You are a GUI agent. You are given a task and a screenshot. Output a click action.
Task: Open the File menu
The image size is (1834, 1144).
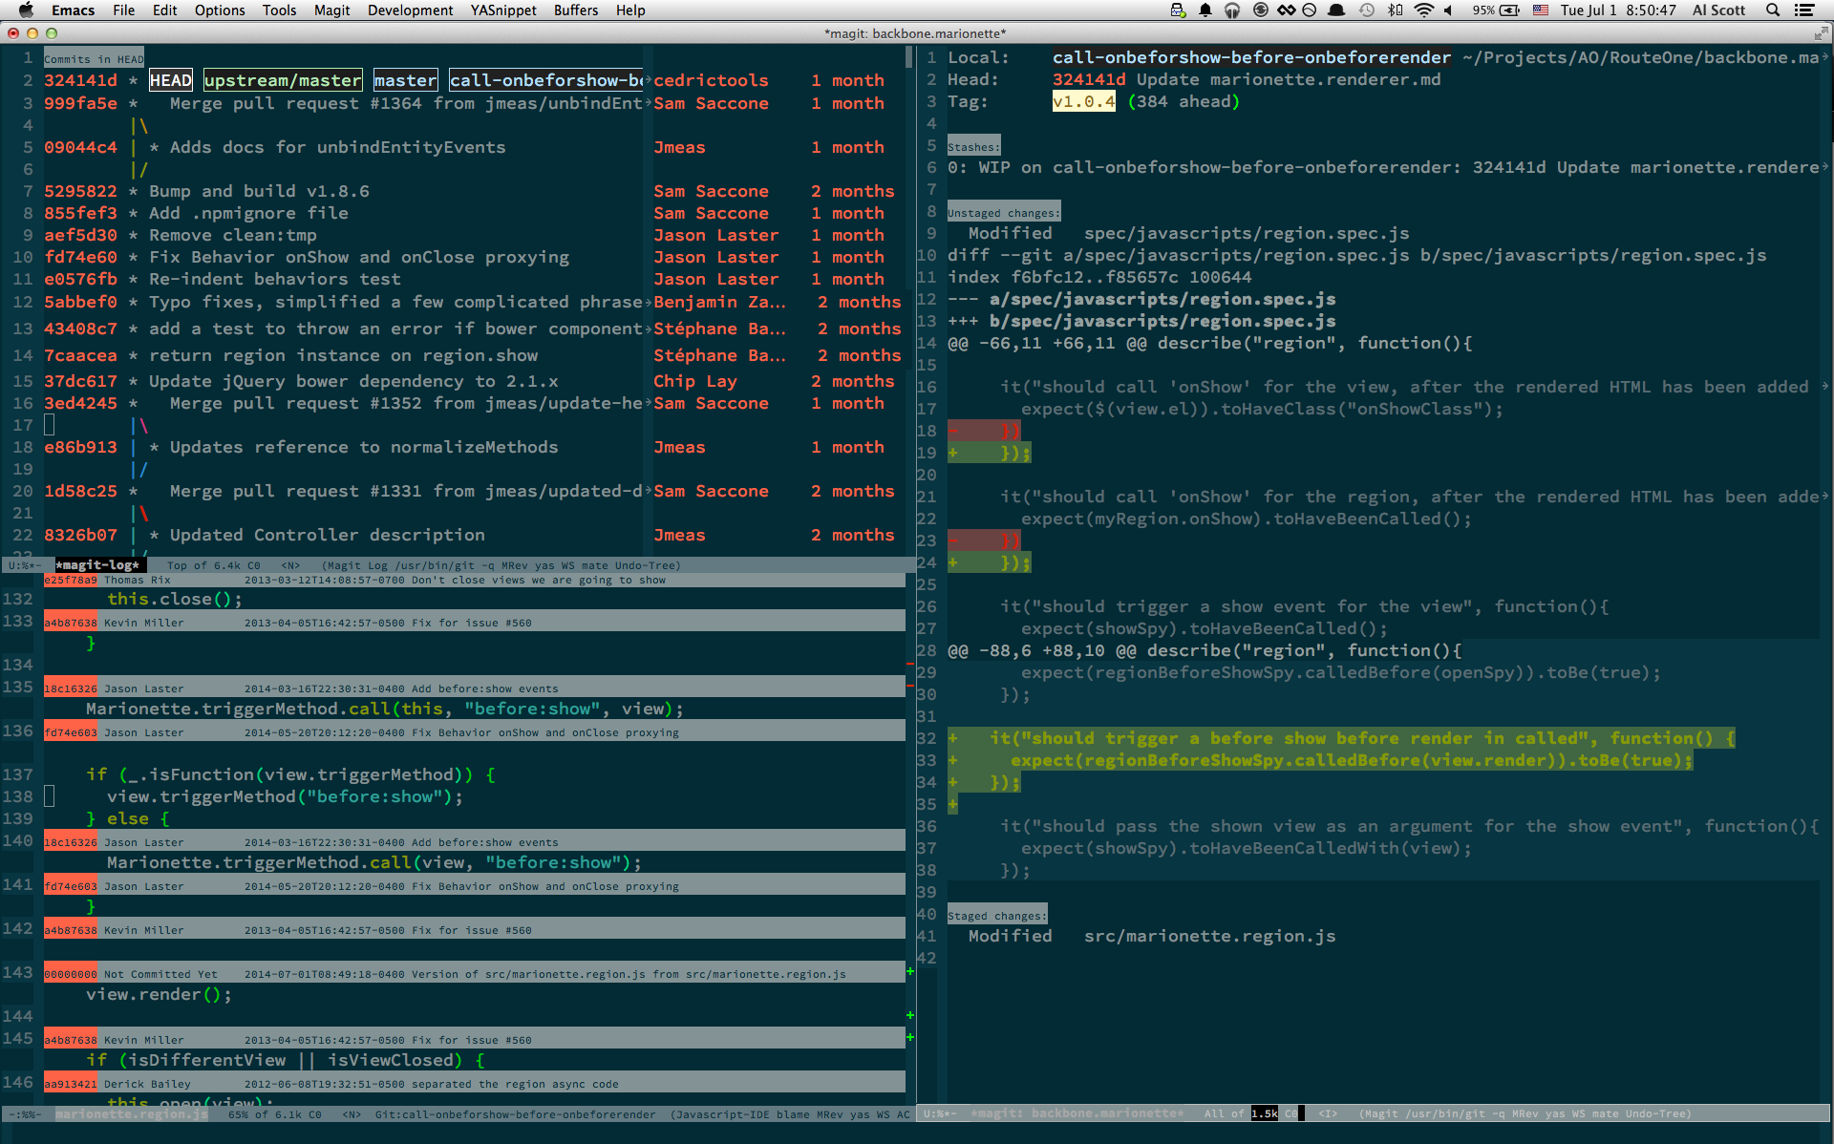(124, 11)
